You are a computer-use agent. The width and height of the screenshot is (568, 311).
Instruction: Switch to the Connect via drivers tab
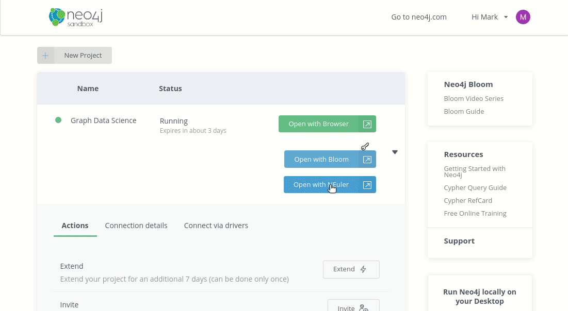[x=216, y=225]
